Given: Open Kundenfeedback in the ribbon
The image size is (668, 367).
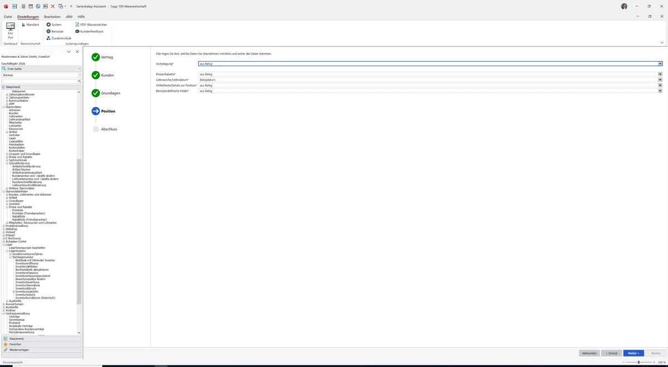Looking at the screenshot, I should pyautogui.click(x=89, y=31).
